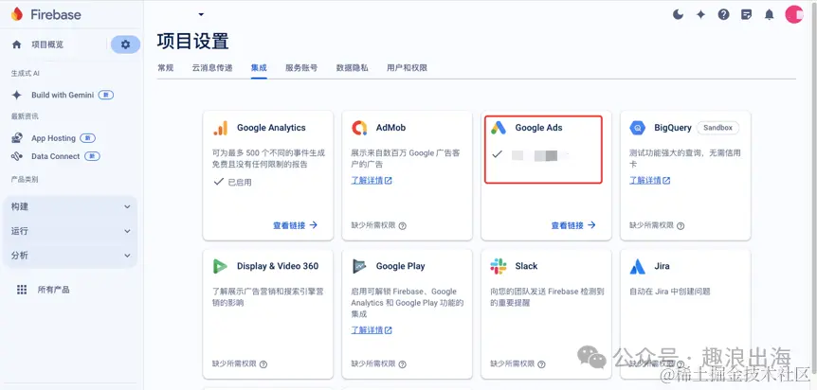
Task: Click the all products grid icon
Action: (22, 290)
